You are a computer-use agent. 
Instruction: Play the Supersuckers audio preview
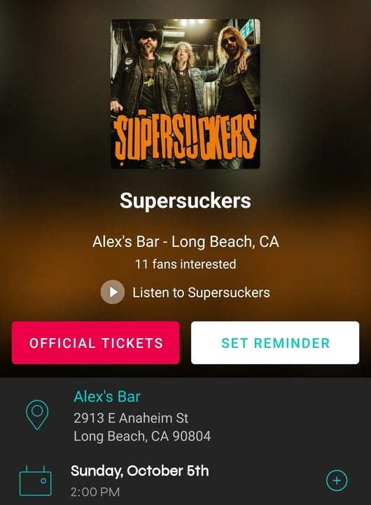[113, 292]
